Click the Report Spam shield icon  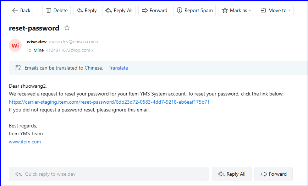pos(180,10)
